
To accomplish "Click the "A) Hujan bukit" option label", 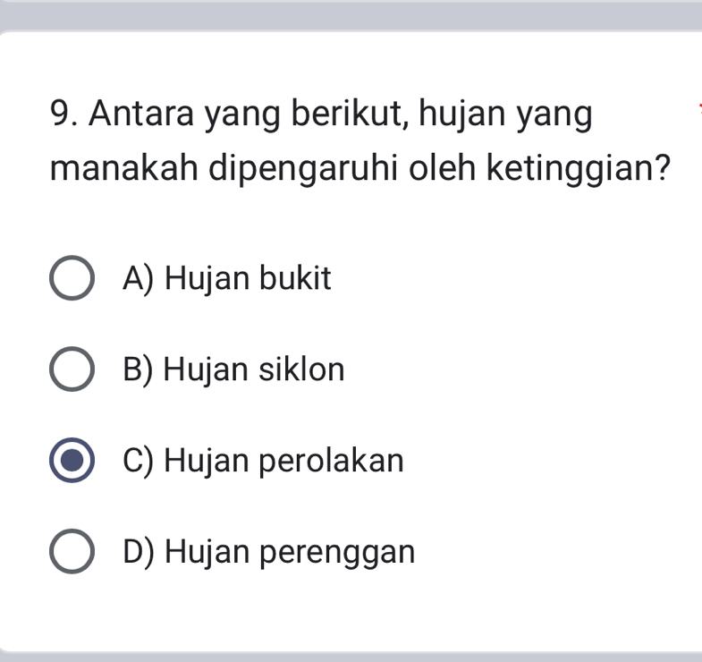I will tap(228, 279).
